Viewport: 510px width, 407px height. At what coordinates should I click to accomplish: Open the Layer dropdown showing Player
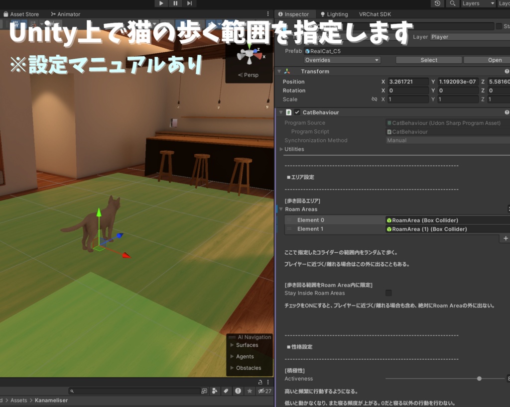(x=470, y=37)
